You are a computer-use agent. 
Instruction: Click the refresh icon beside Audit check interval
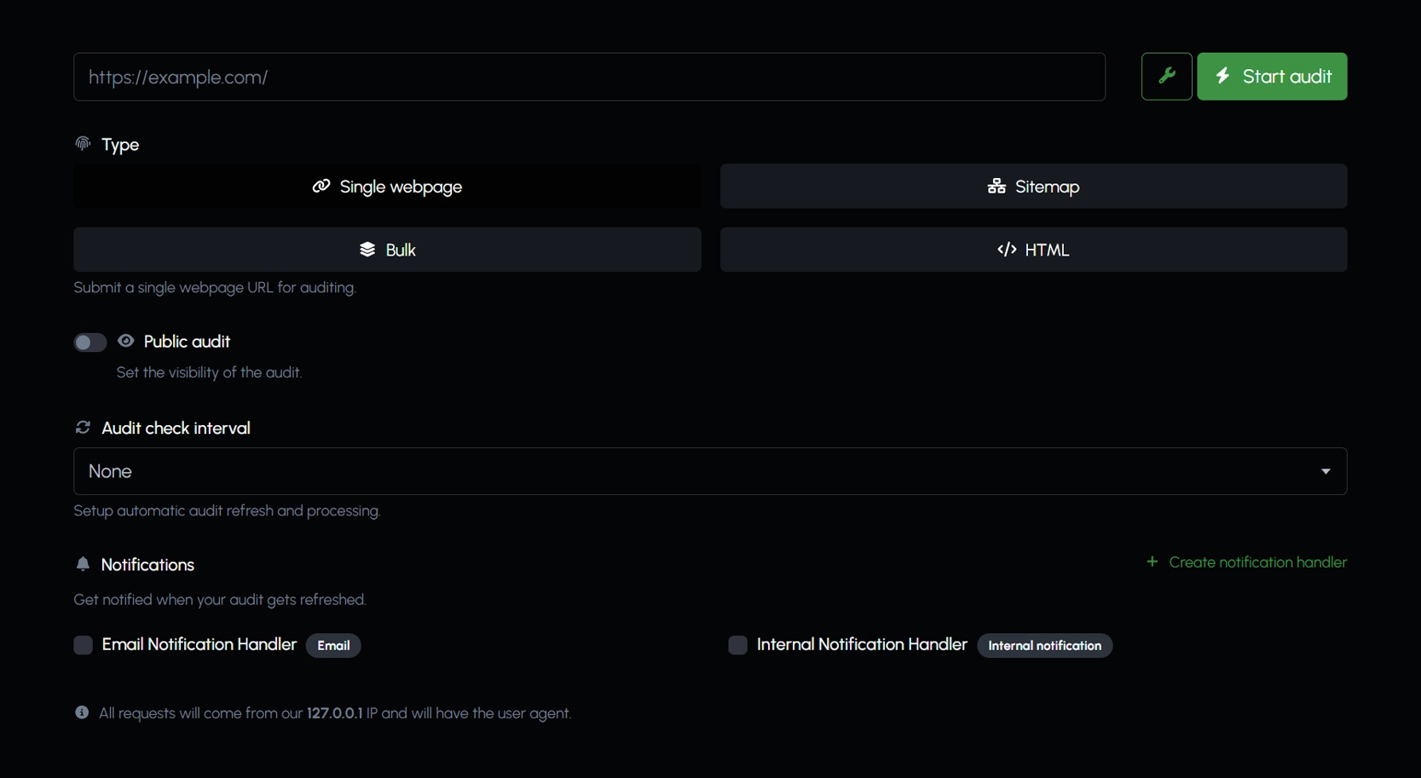click(x=83, y=427)
